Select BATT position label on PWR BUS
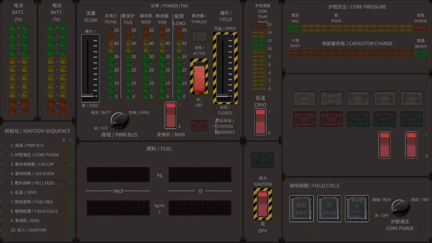This screenshot has height=243, width=432. point(101,113)
